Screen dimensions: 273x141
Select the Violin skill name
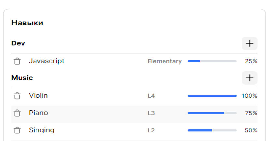click(38, 96)
